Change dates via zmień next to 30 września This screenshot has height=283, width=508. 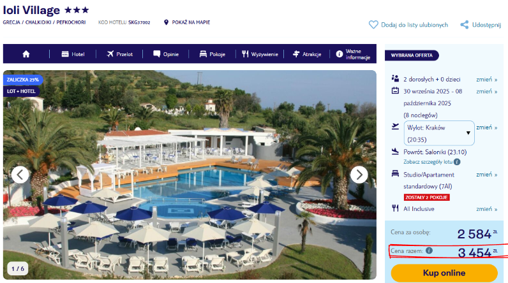tap(486, 91)
